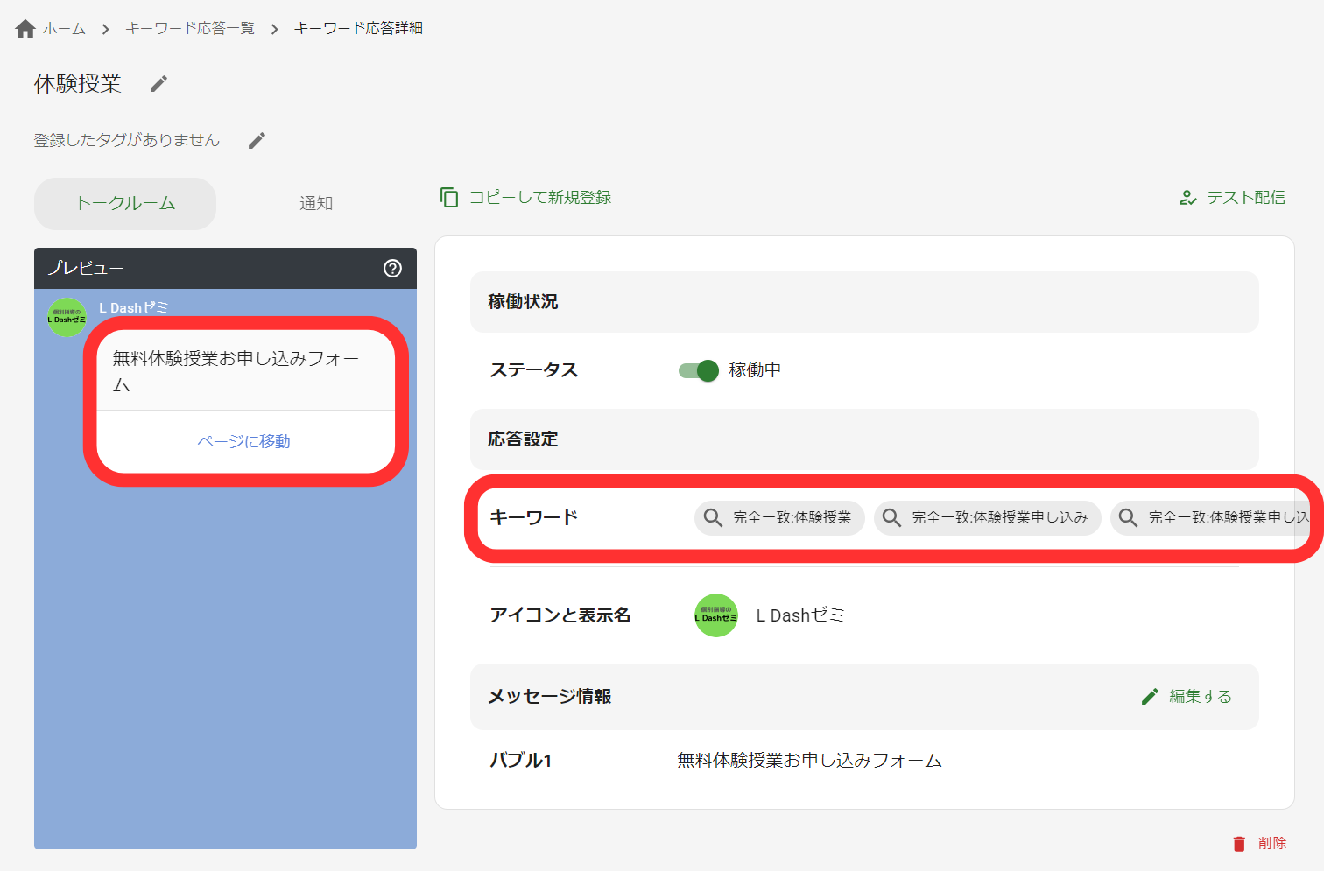Select the 完全一致:体験授業申し込み keyword chip
This screenshot has height=871, width=1324.
[987, 517]
